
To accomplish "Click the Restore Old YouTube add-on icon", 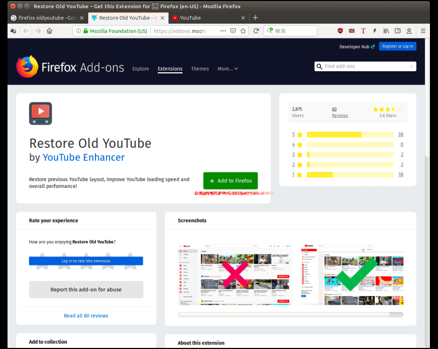I will [x=40, y=113].
